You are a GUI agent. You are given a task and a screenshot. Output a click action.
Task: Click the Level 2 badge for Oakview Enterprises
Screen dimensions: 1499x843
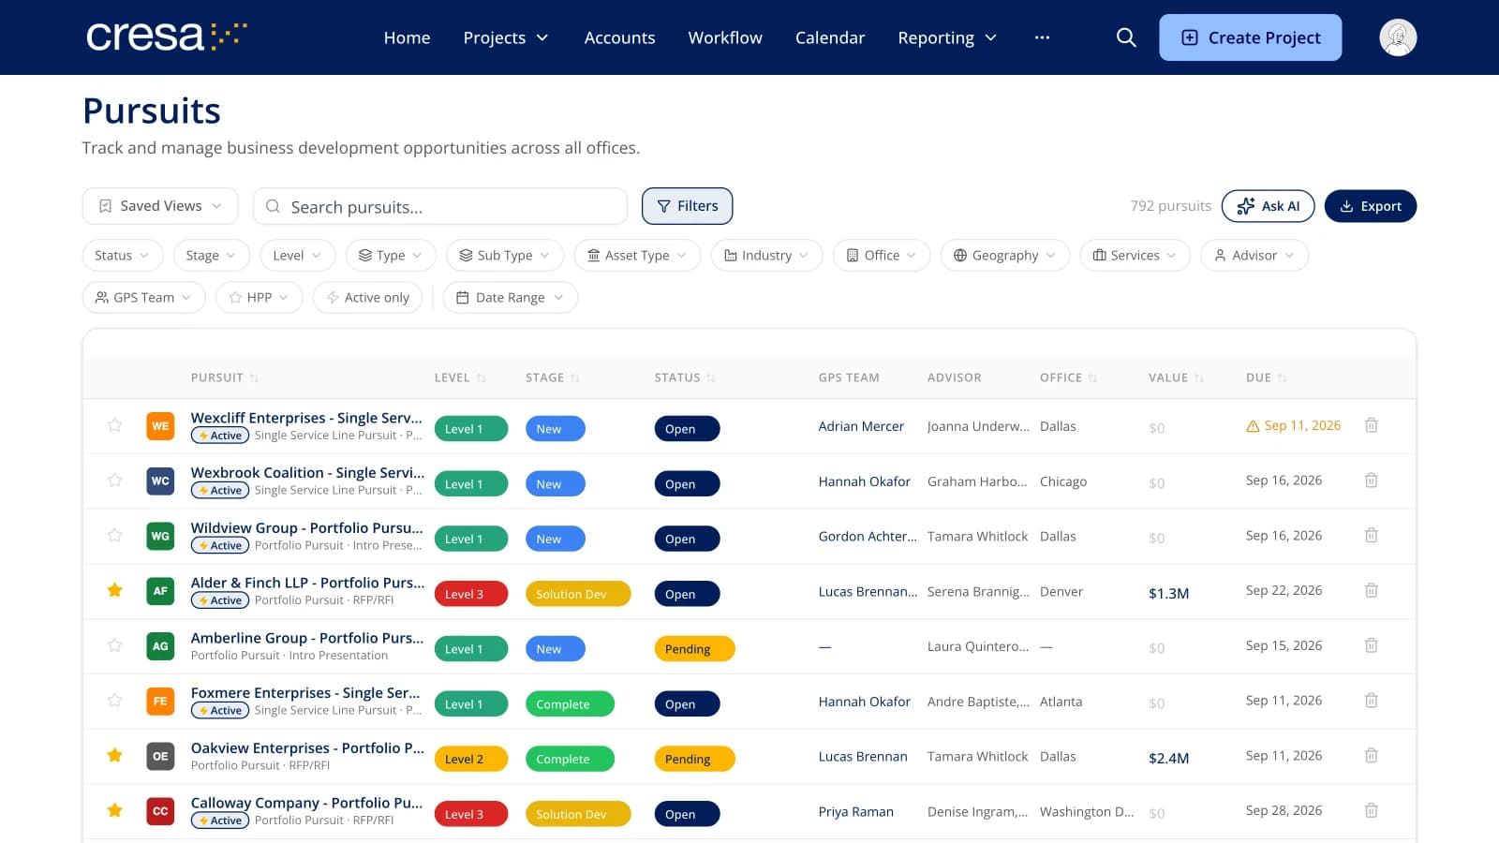point(470,759)
